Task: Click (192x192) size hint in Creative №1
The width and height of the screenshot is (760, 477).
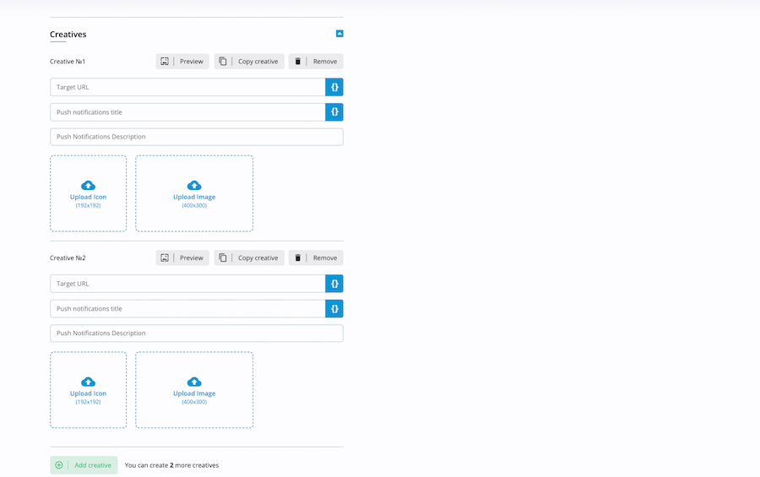Action: (88, 205)
